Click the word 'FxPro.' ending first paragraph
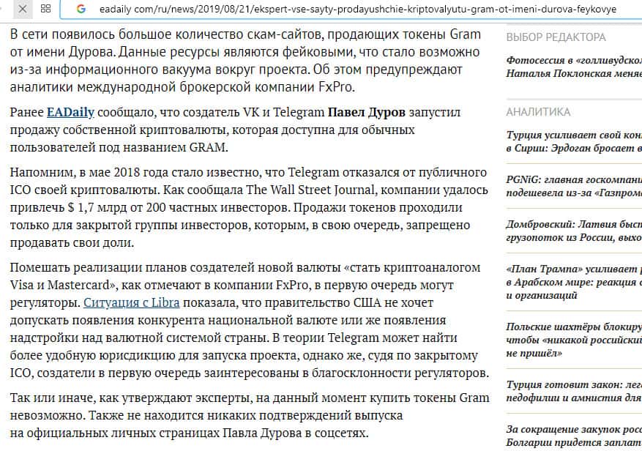This screenshot has width=642, height=451. (x=337, y=87)
